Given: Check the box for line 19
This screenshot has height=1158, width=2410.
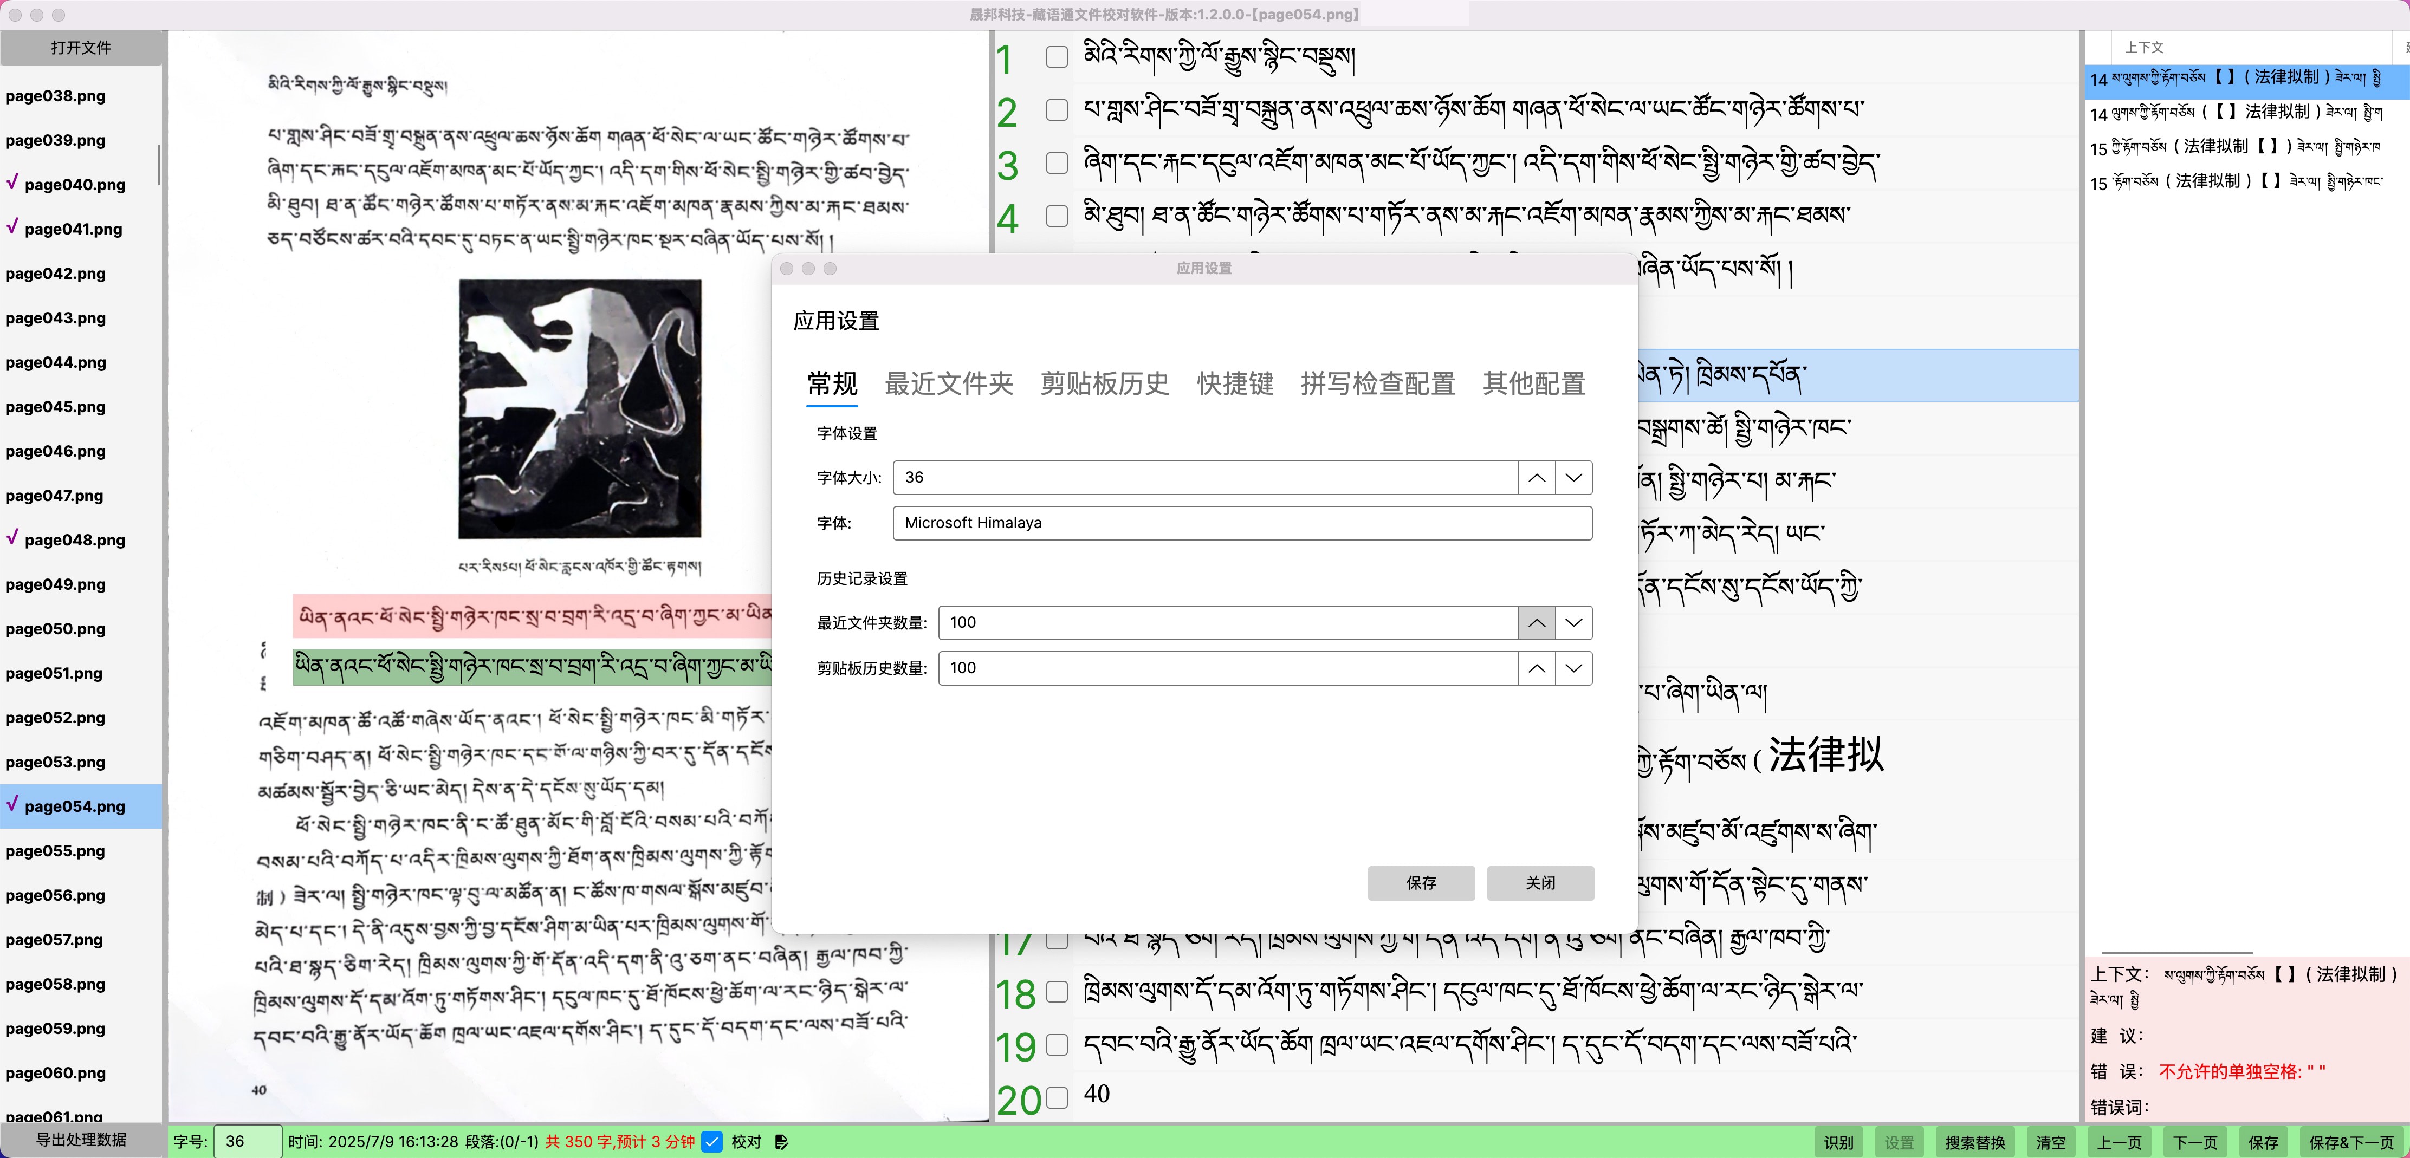Looking at the screenshot, I should pos(1056,1044).
